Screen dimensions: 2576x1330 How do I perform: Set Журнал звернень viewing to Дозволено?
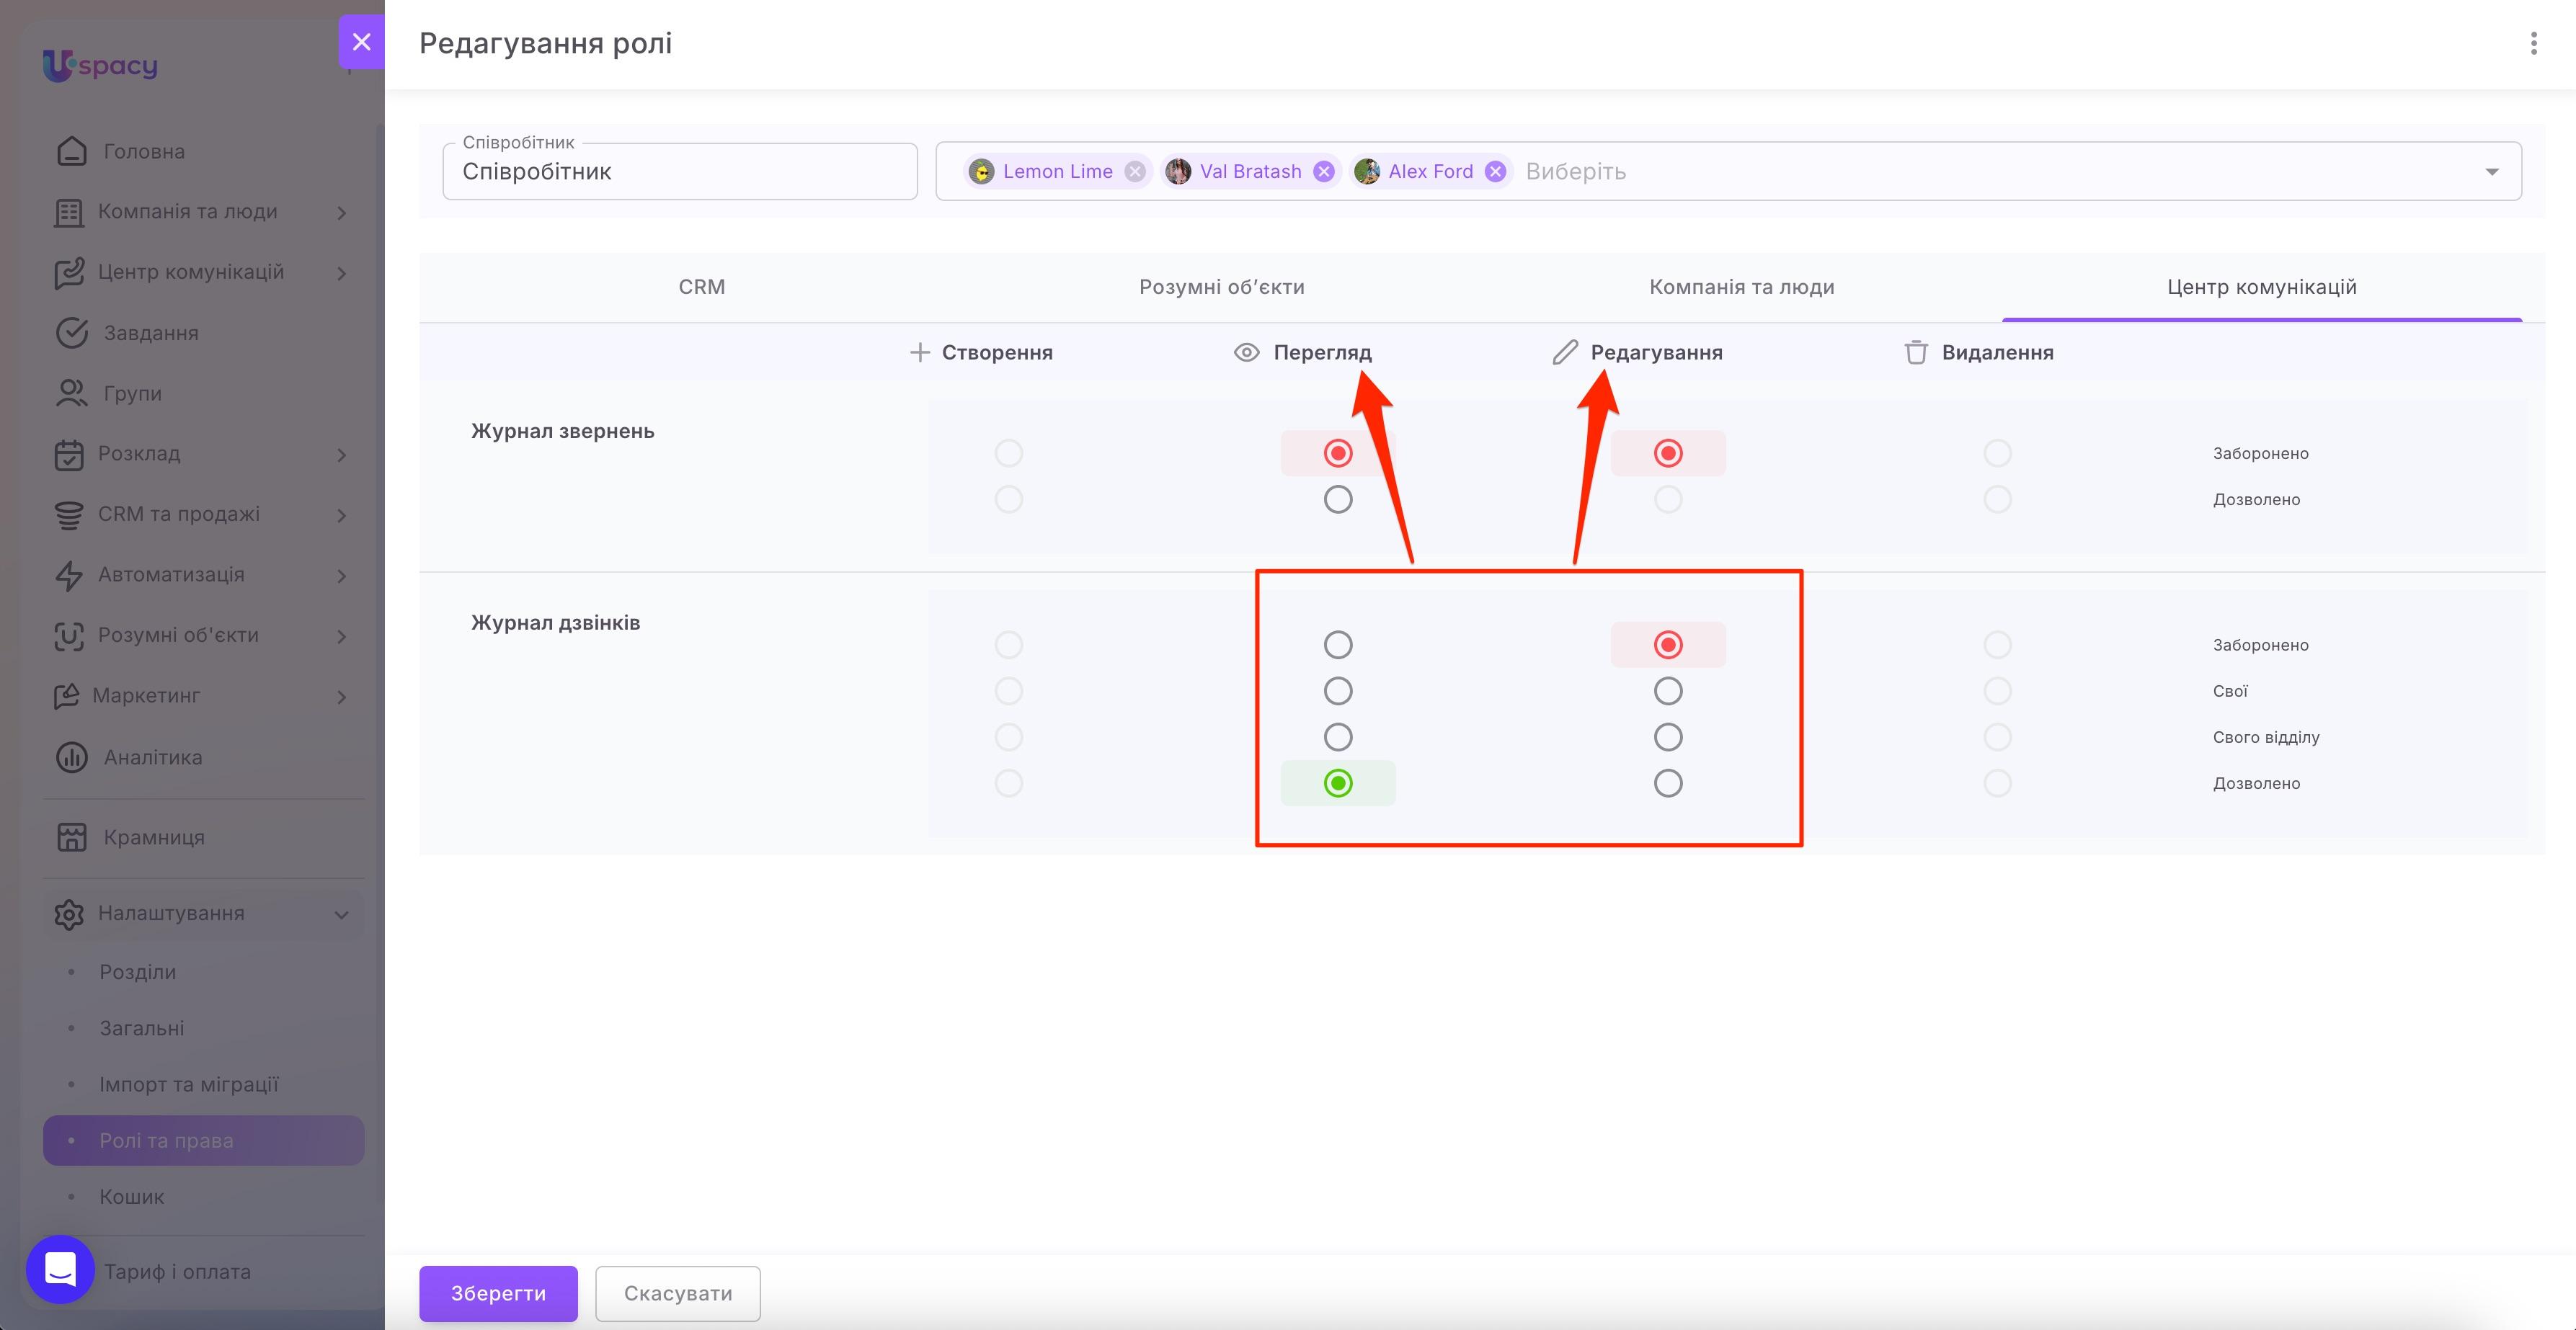[x=1338, y=499]
